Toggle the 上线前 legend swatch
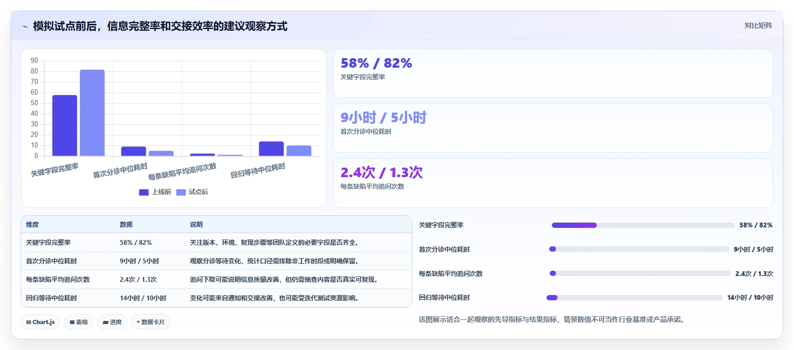This screenshot has width=794, height=350. click(x=144, y=192)
